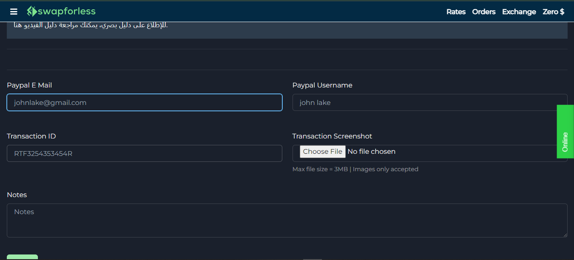
Task: Focus the Paypal E Mail field
Action: click(144, 102)
